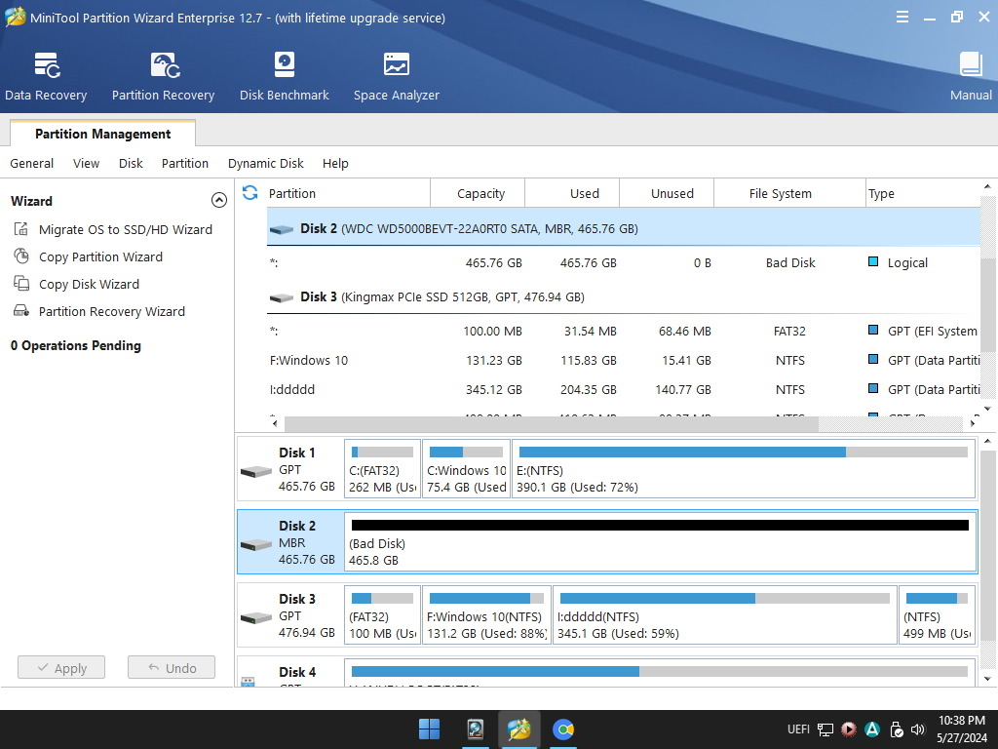The image size is (998, 749).
Task: Open the Partition menu
Action: tap(185, 164)
